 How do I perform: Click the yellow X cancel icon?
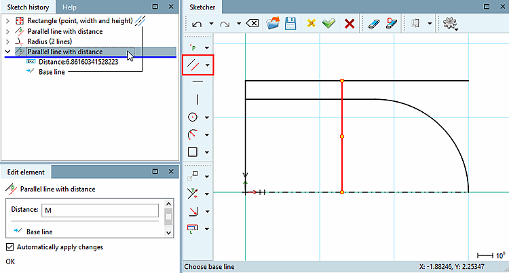tap(312, 24)
